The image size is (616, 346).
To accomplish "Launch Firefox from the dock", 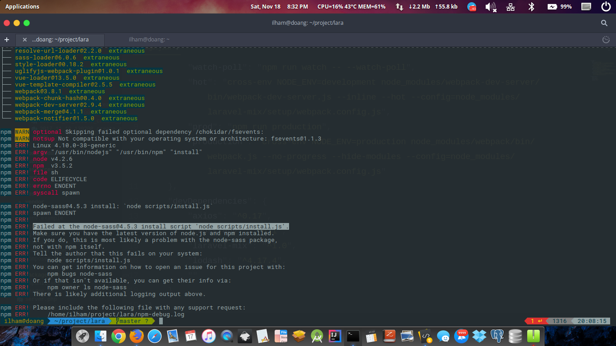I will (137, 336).
